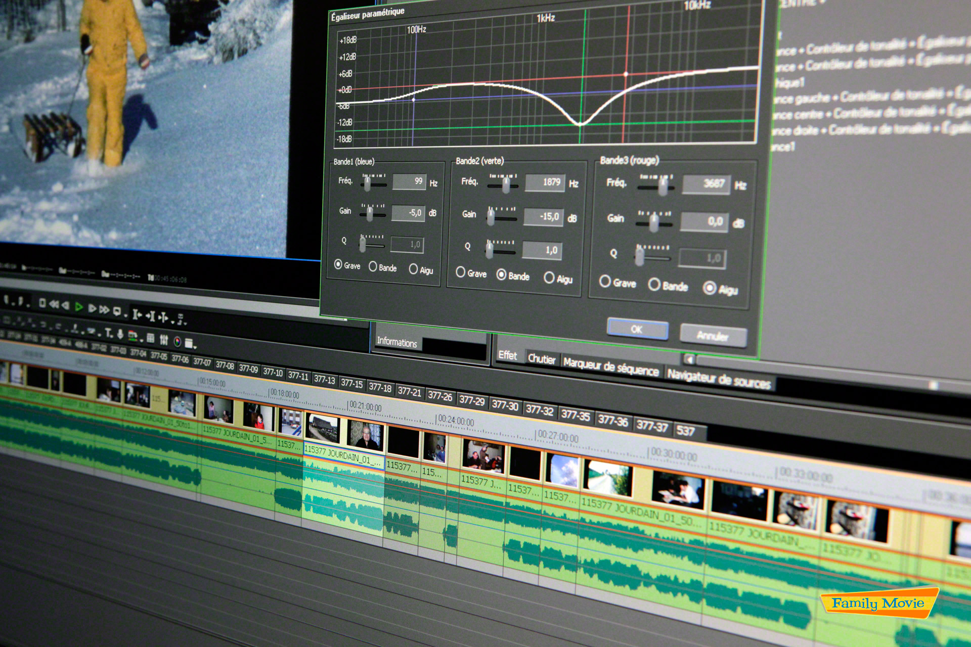Open the voice-over microphone tool
The image size is (971, 647).
pyautogui.click(x=120, y=335)
